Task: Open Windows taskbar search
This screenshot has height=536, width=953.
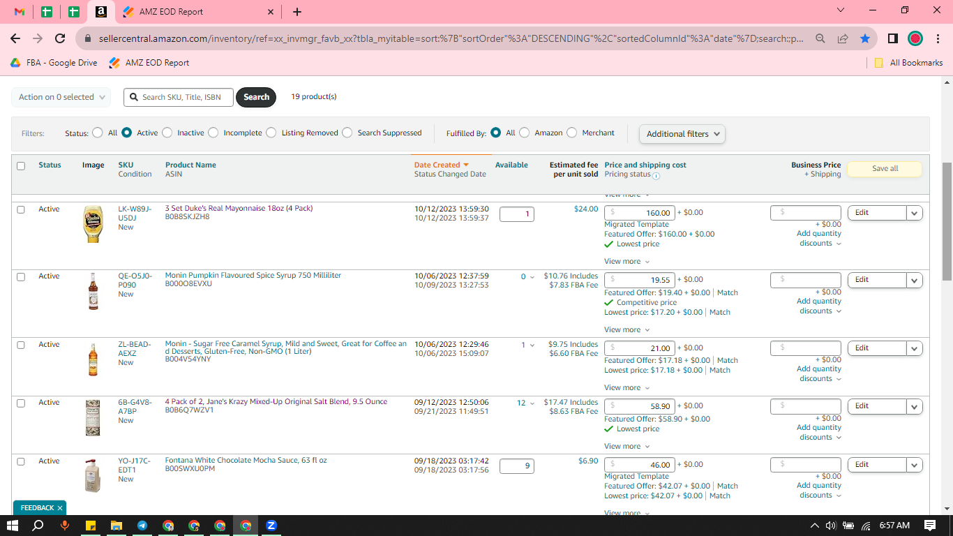Action: 38,526
